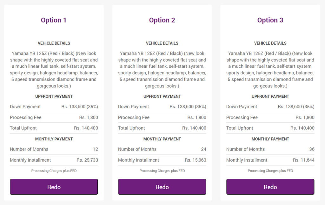Click the 12 months value in Option 1
The height and width of the screenshot is (205, 325).
[x=95, y=149]
